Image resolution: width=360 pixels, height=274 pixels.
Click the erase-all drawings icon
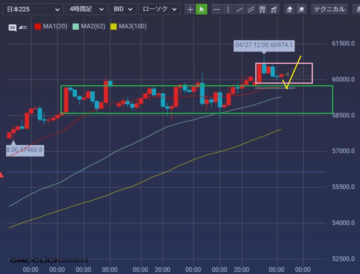(x=301, y=9)
